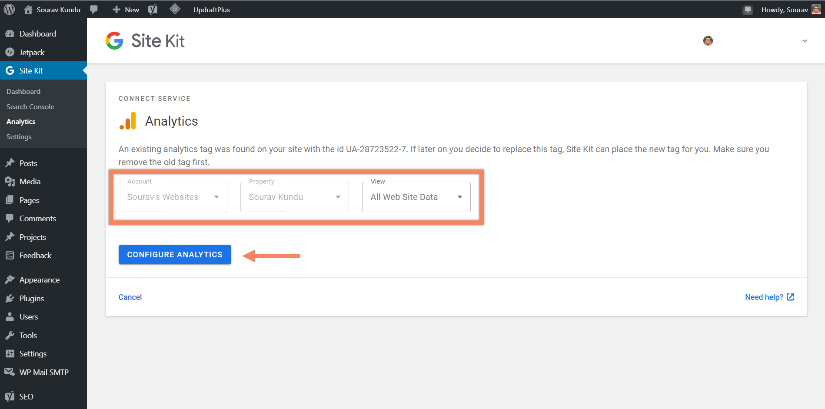Viewport: 825px width, 409px height.
Task: Click the Site Kit Google icon in sidebar
Action: coord(10,70)
